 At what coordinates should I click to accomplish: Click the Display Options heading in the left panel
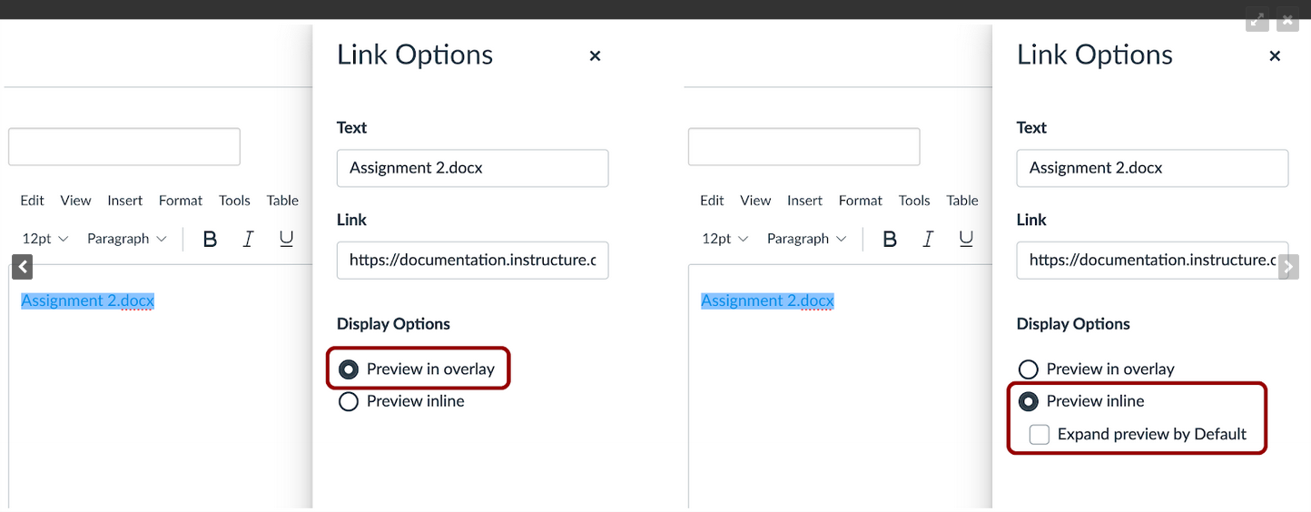point(393,324)
